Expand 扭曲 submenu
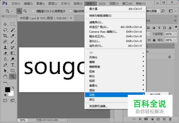Screen dimensions: 179x123 point(115,71)
